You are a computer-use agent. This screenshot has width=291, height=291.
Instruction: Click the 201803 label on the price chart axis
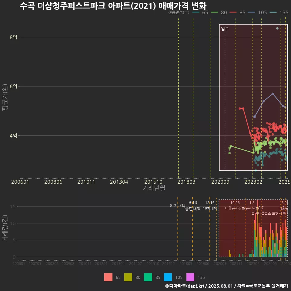coord(186,182)
